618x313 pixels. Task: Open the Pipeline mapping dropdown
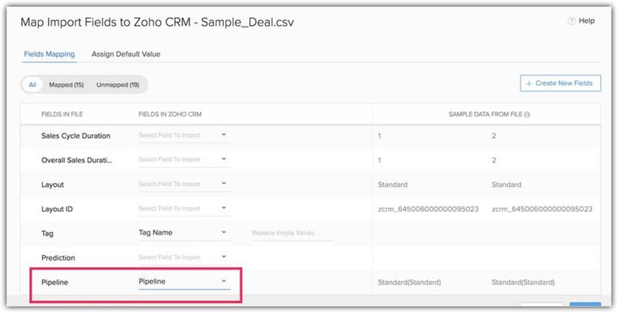184,281
